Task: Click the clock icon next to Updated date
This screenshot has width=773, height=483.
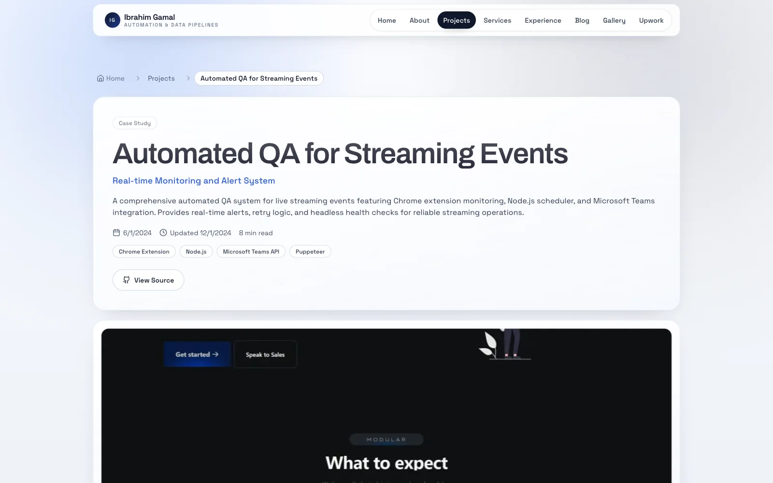Action: coord(163,232)
